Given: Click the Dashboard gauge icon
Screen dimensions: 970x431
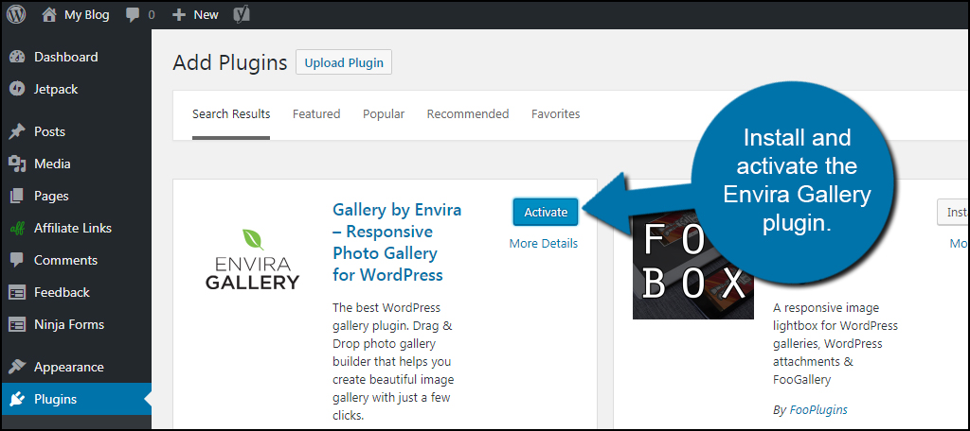Looking at the screenshot, I should click(x=17, y=57).
